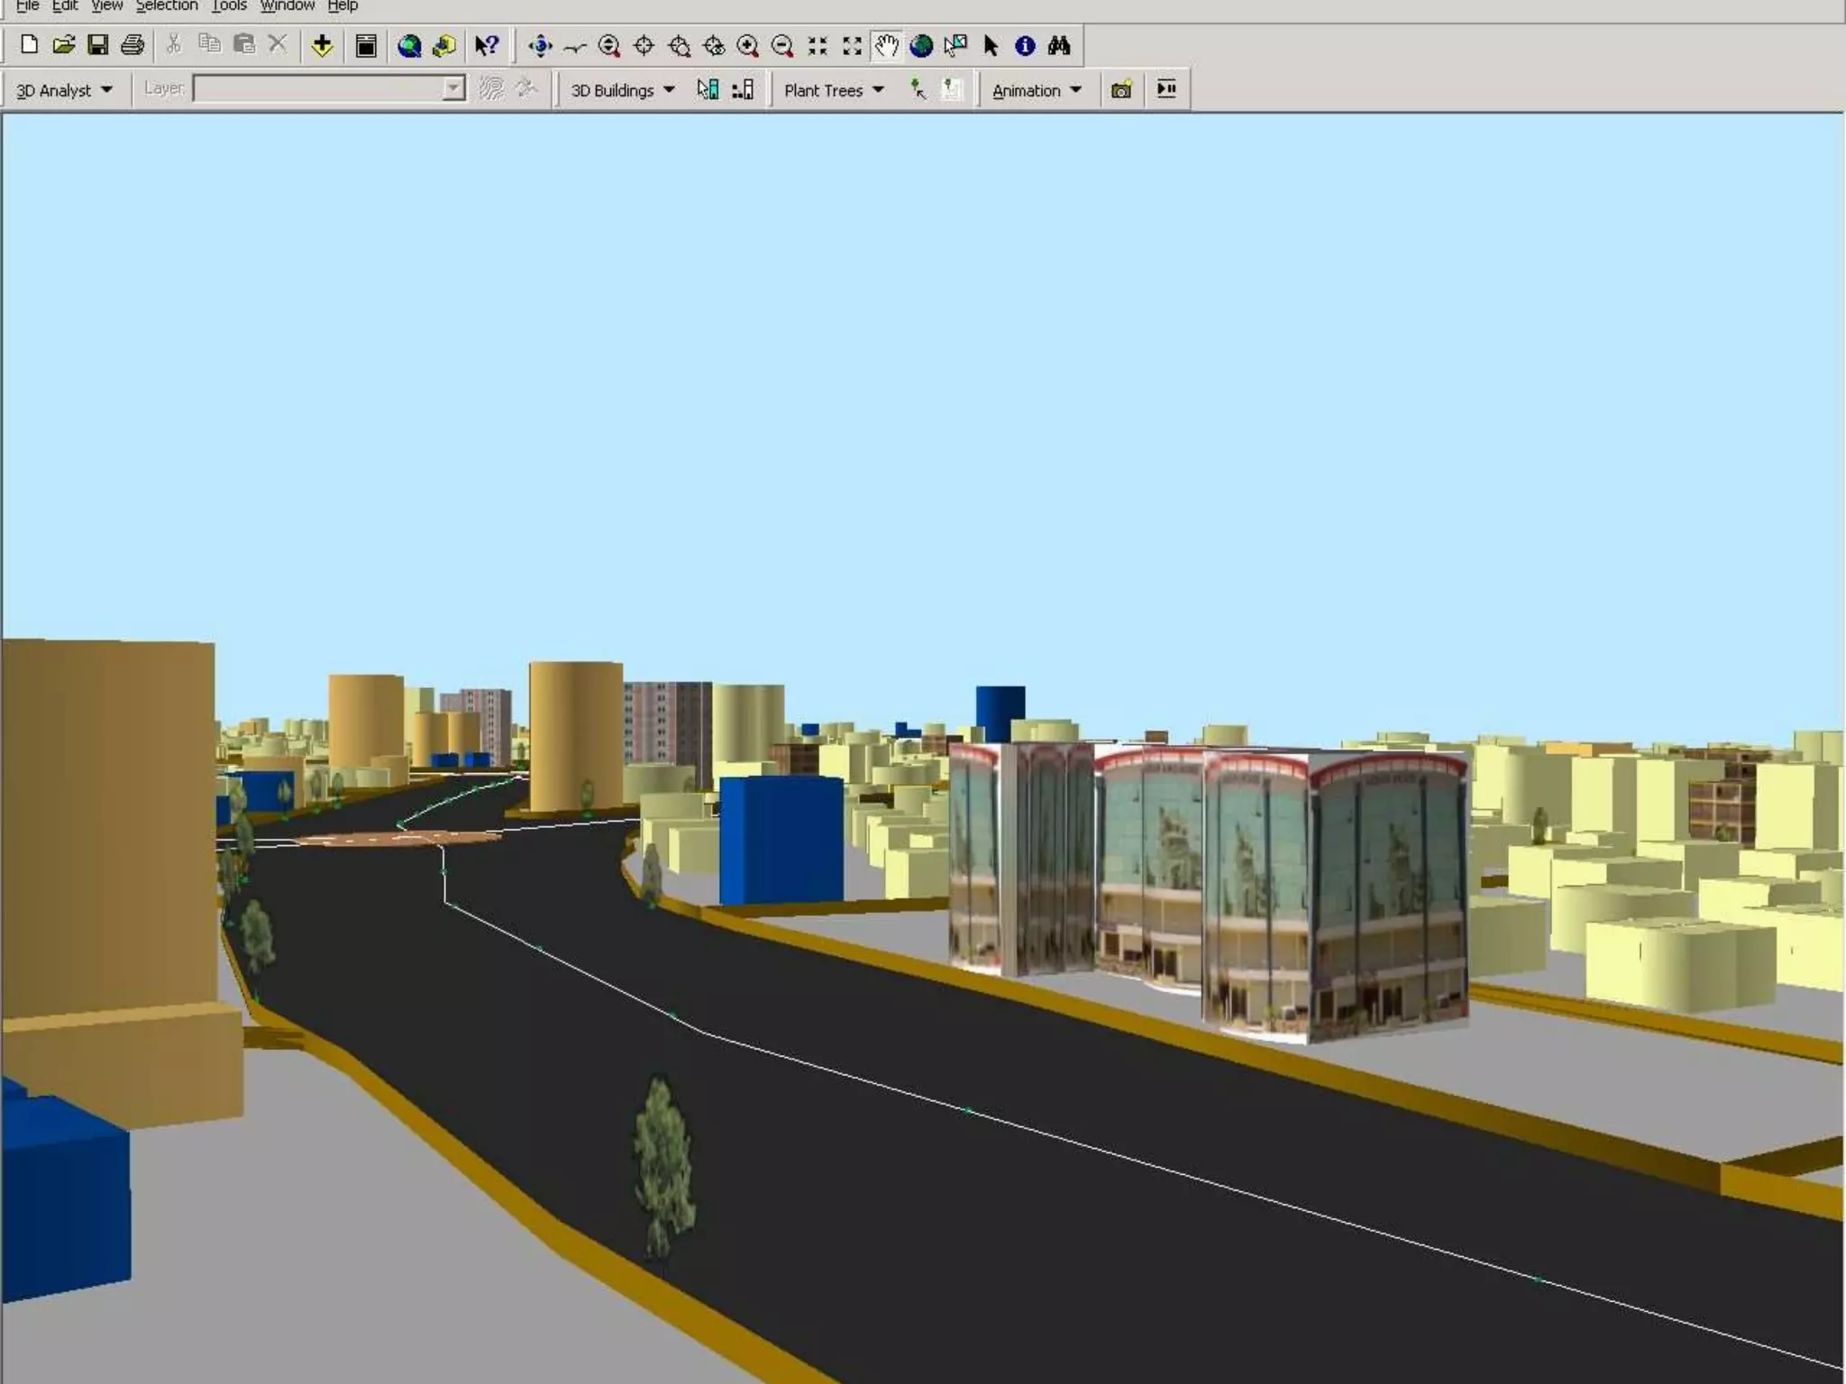1846x1384 pixels.
Task: Click the Zoom Out magnifier tool
Action: click(782, 45)
